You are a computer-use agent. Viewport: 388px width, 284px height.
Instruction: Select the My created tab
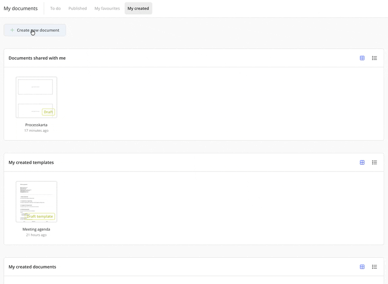click(x=138, y=8)
